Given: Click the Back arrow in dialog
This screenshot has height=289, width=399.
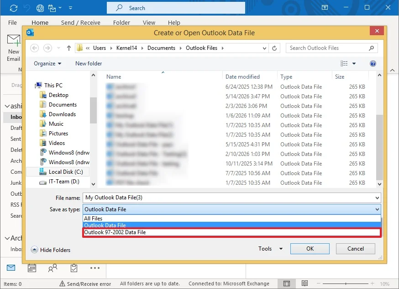Looking at the screenshot, I should (35, 48).
